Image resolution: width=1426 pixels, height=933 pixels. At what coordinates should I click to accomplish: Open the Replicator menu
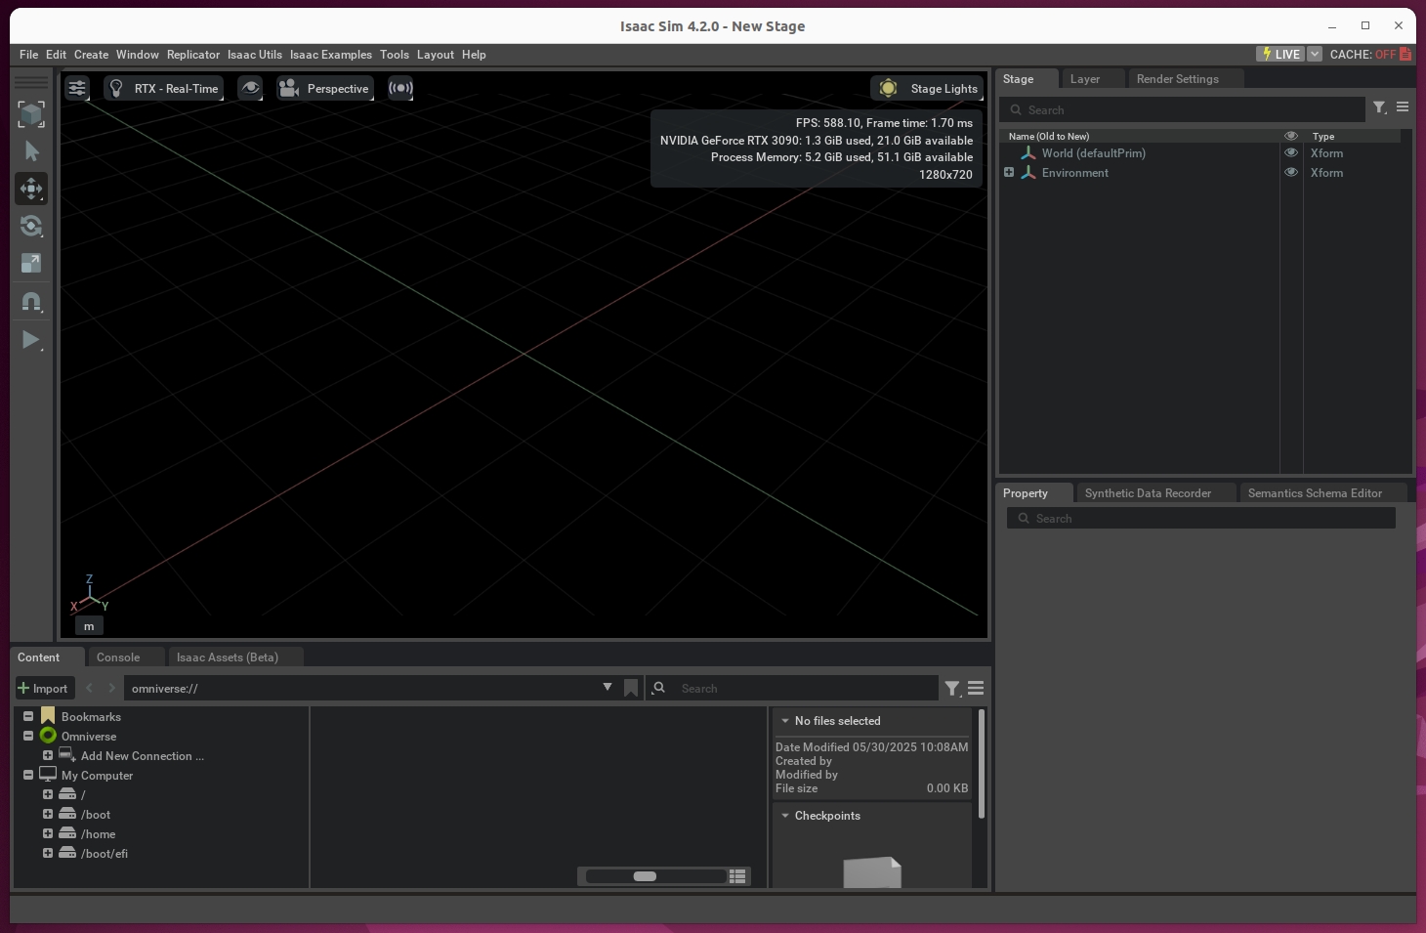point(193,55)
